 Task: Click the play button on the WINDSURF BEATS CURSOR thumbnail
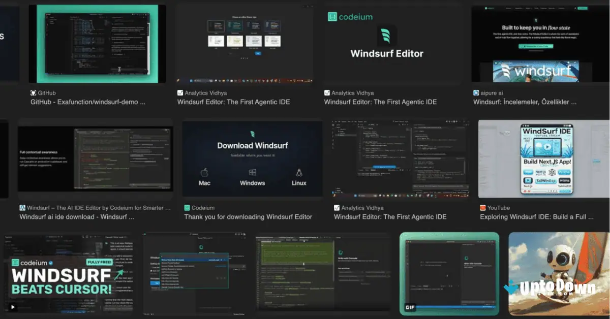[12, 307]
